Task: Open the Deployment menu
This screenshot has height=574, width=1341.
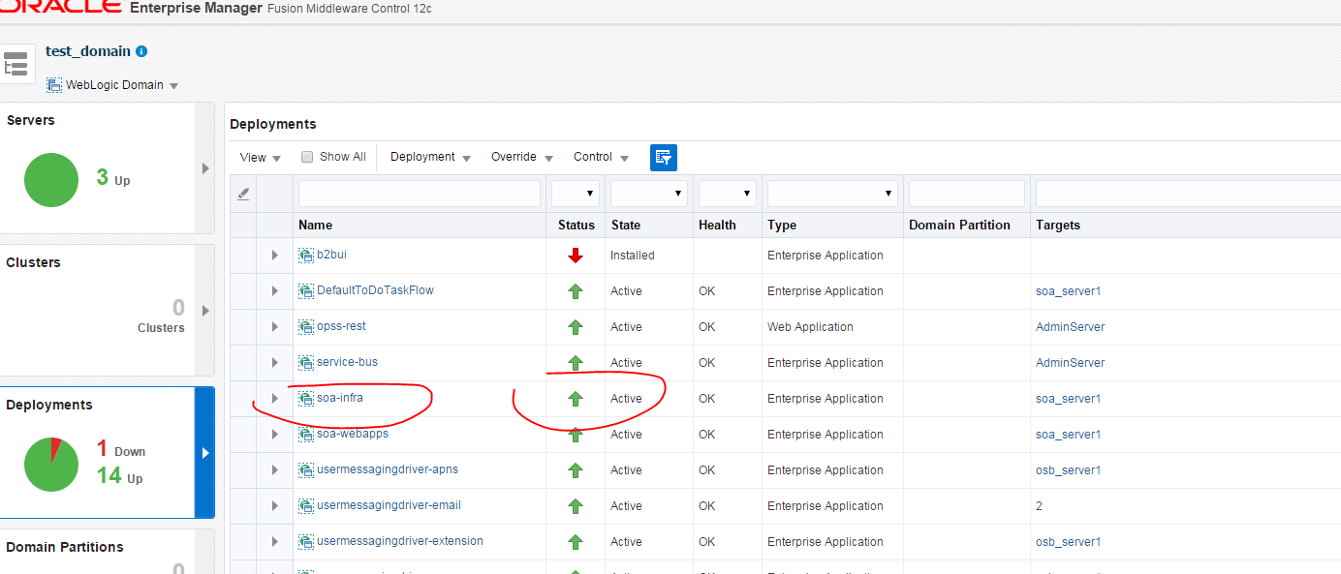Action: point(430,157)
